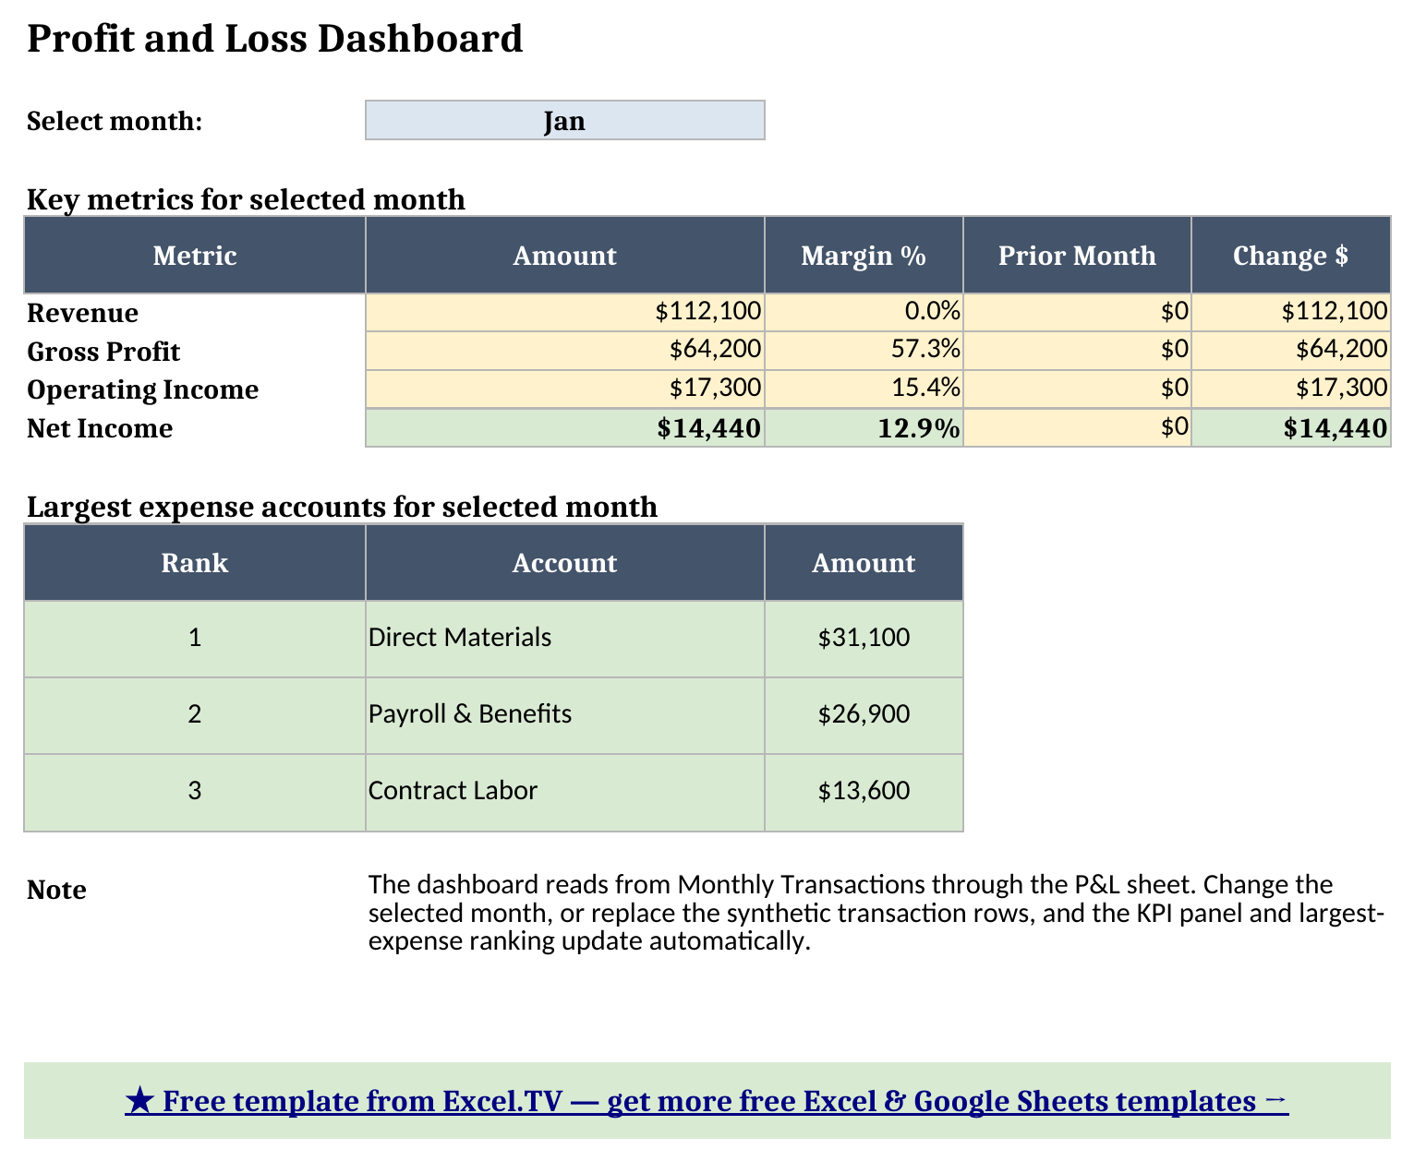This screenshot has height=1161, width=1414.
Task: Select Net Income Change $ cell $14,440
Action: (x=1290, y=427)
